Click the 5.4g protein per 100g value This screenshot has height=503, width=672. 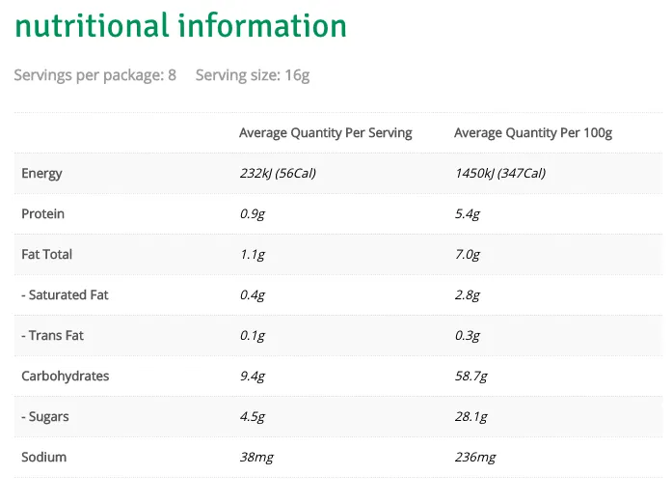[x=468, y=213]
